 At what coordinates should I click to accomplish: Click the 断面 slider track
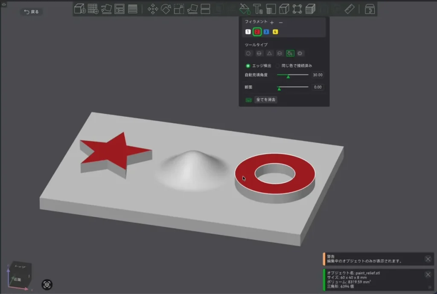coord(293,87)
